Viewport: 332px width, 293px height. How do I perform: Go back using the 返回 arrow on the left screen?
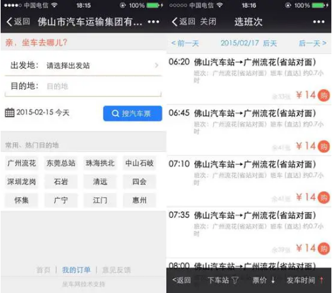pyautogui.click(x=18, y=22)
